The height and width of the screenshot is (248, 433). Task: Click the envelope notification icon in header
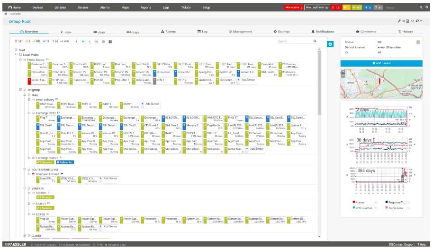pos(412,21)
